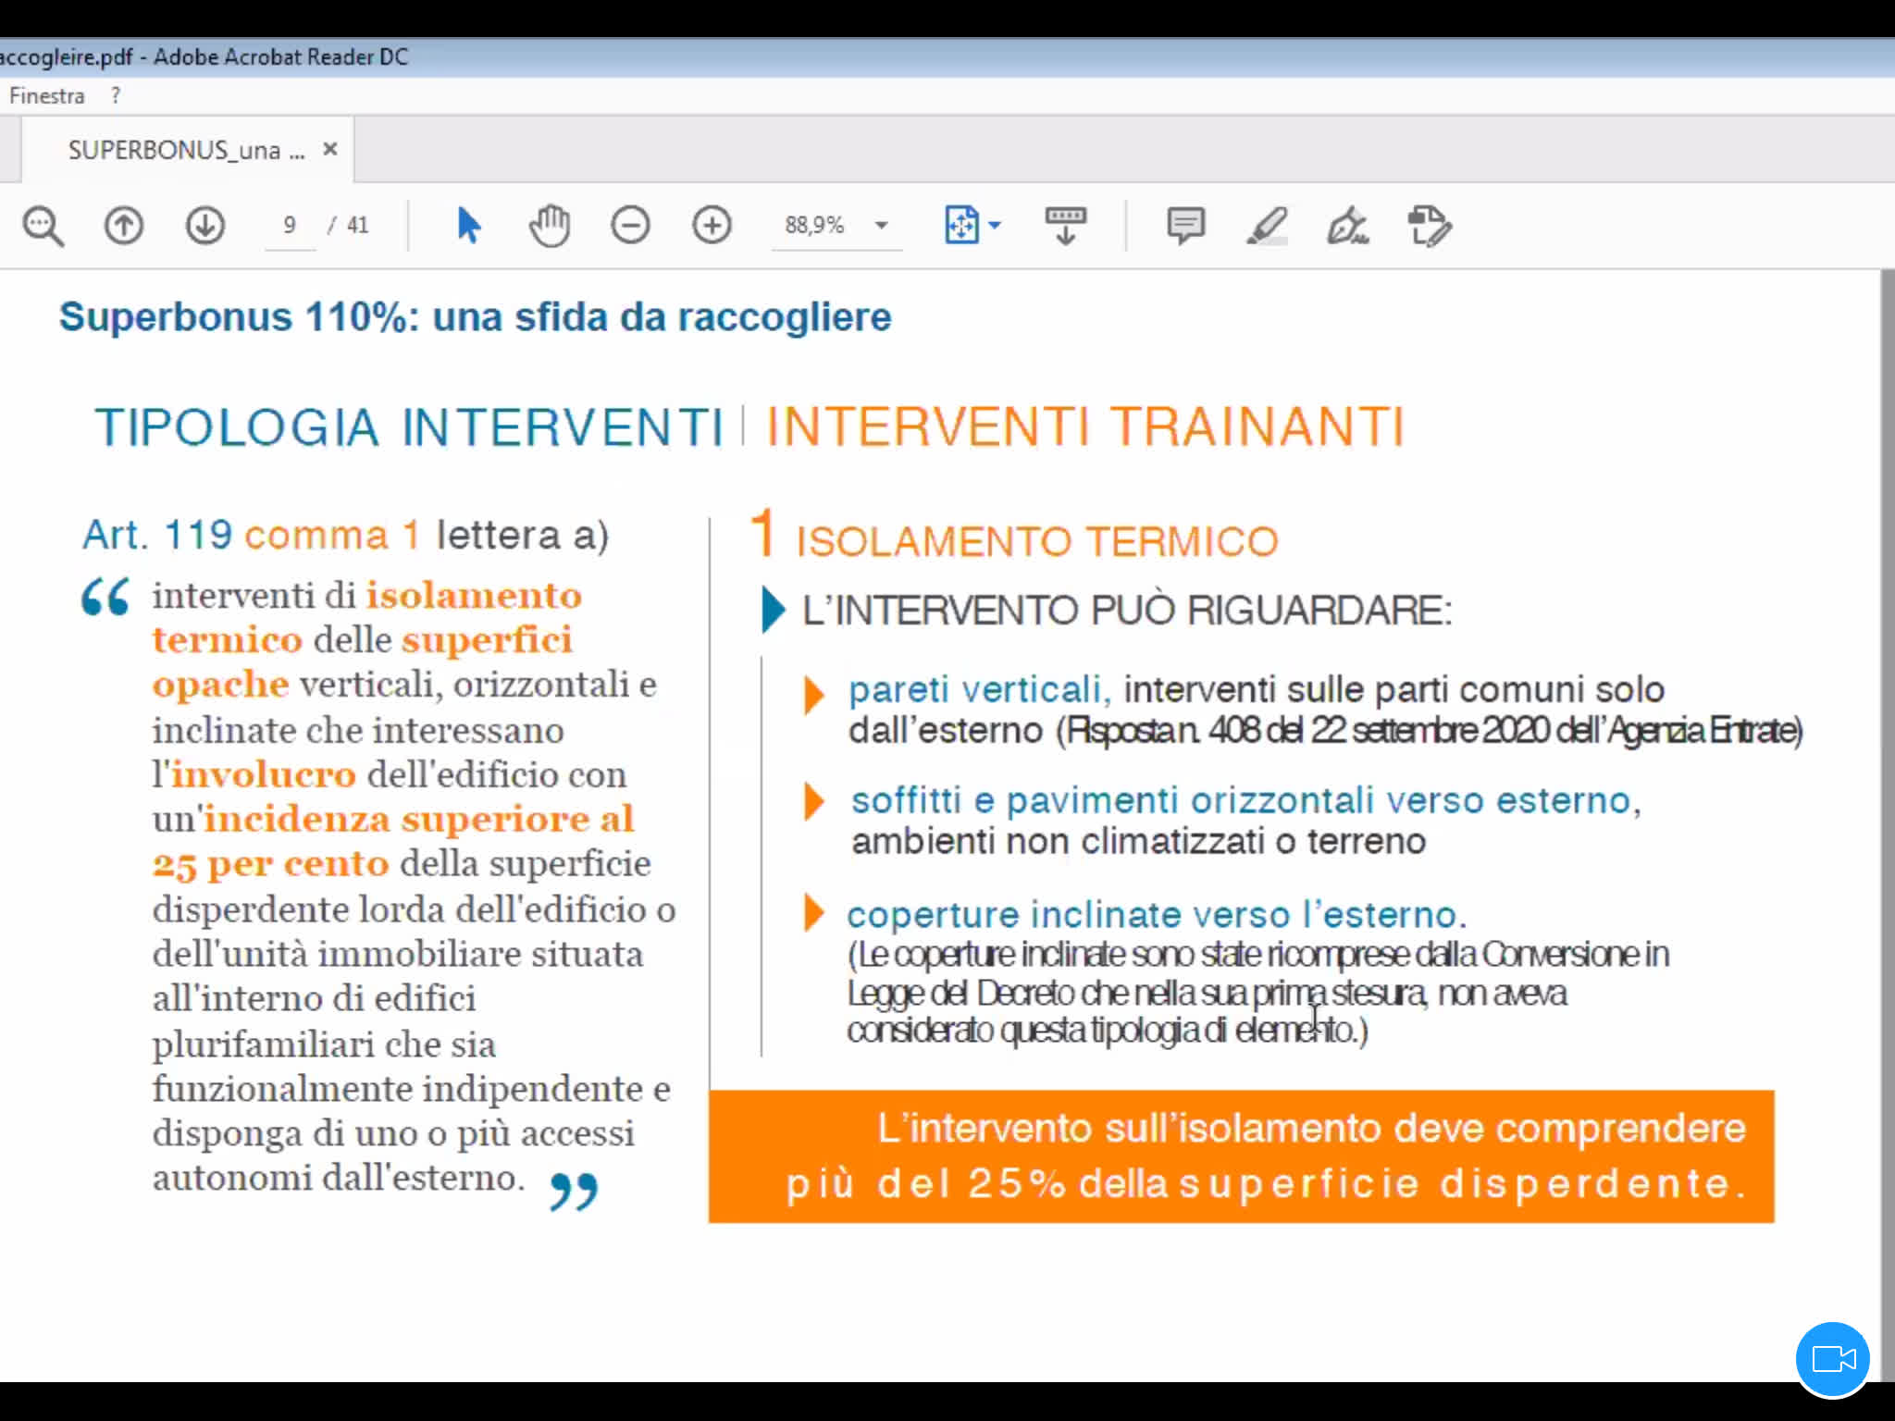
Task: Click the heading 'TIPOLOGIA INTERVENTI'
Action: 409,427
